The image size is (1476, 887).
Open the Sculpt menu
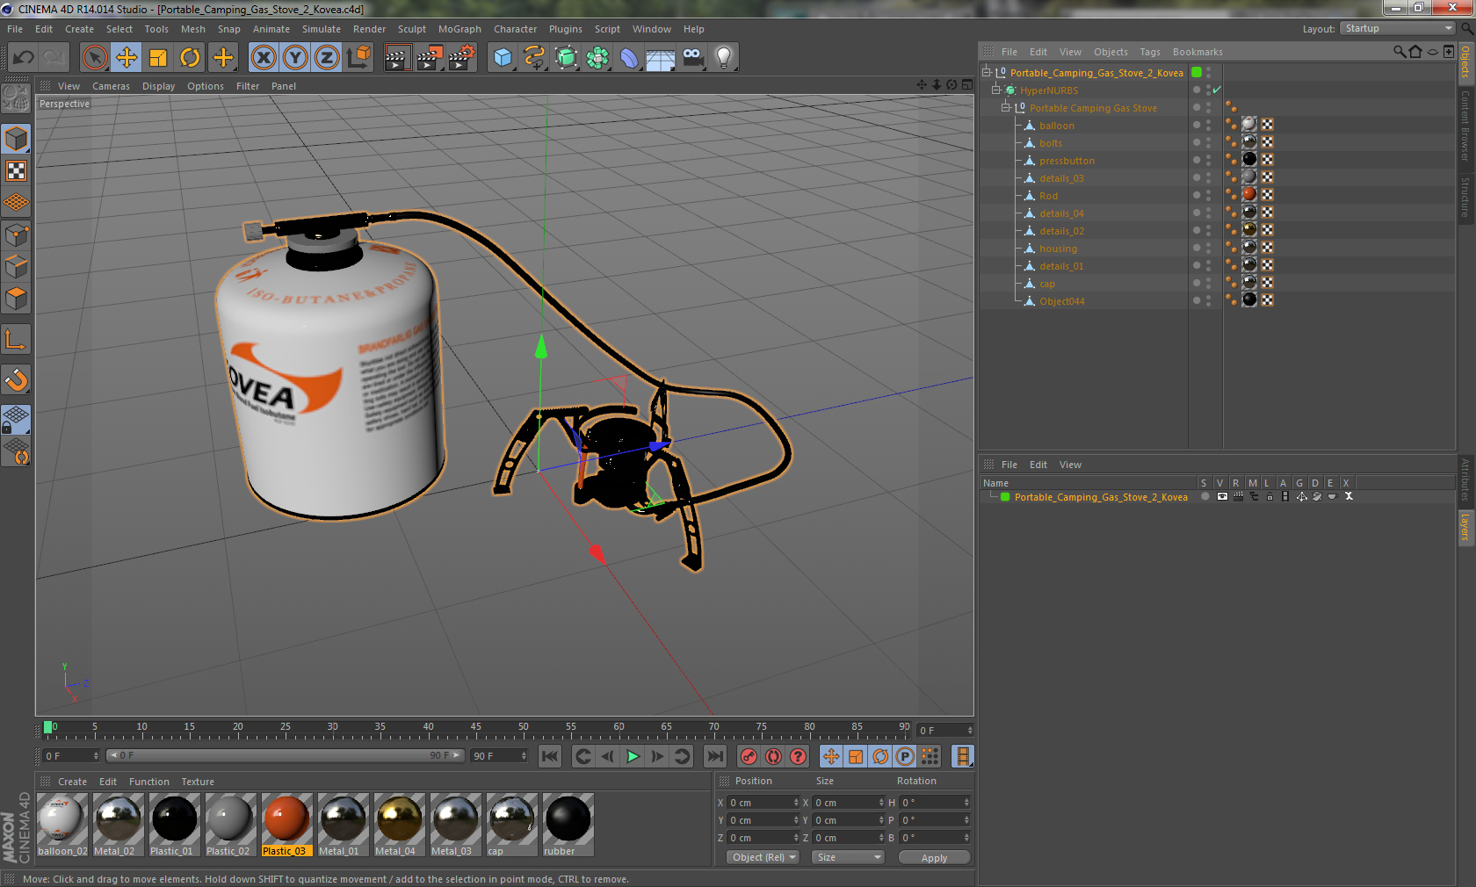point(411,29)
